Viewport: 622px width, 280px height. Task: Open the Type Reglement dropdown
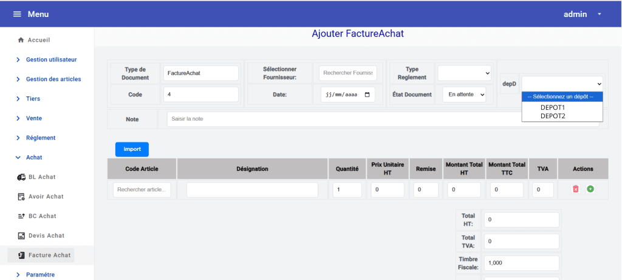tap(464, 73)
